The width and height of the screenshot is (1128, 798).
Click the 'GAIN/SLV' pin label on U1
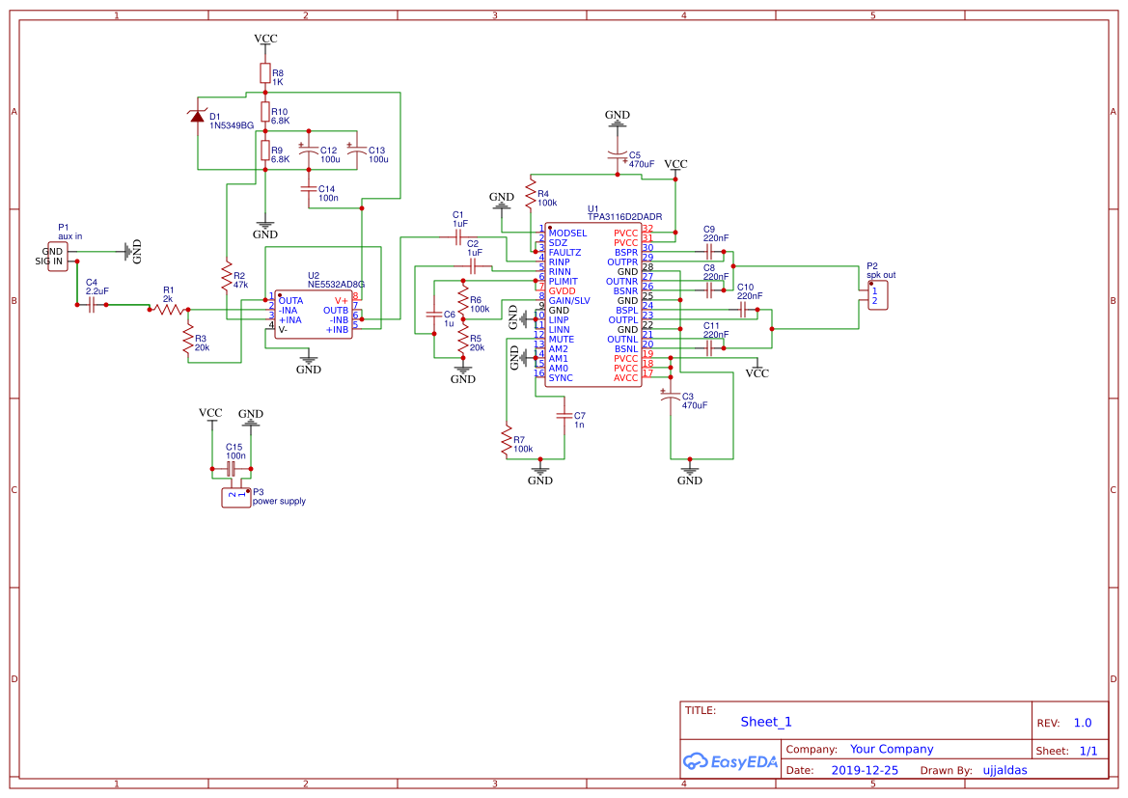569,301
